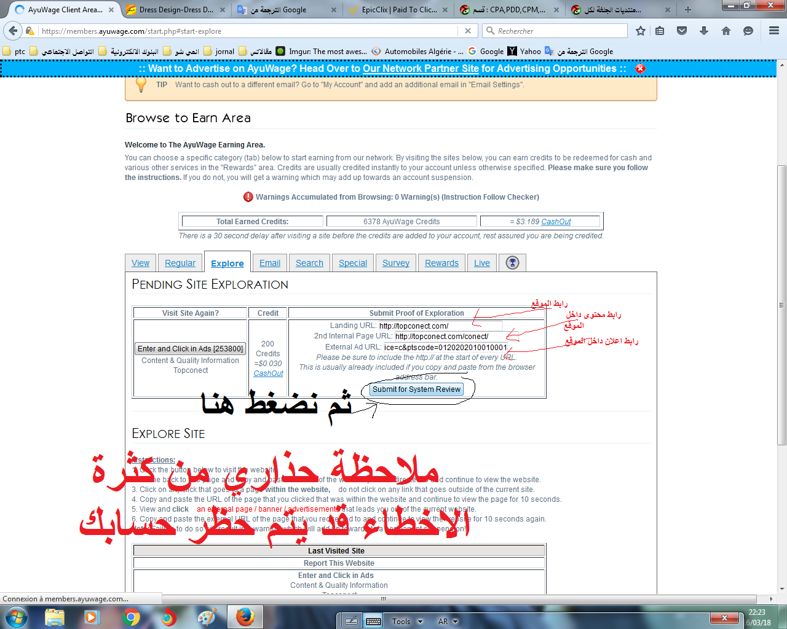Click the 2nd Internal Page URL field

pyautogui.click(x=456, y=336)
